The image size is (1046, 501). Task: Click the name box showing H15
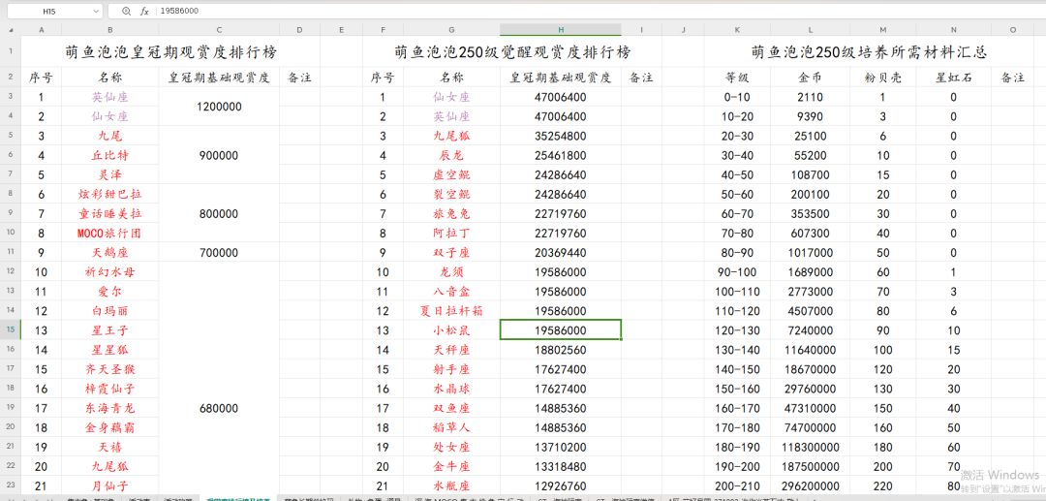pos(48,12)
